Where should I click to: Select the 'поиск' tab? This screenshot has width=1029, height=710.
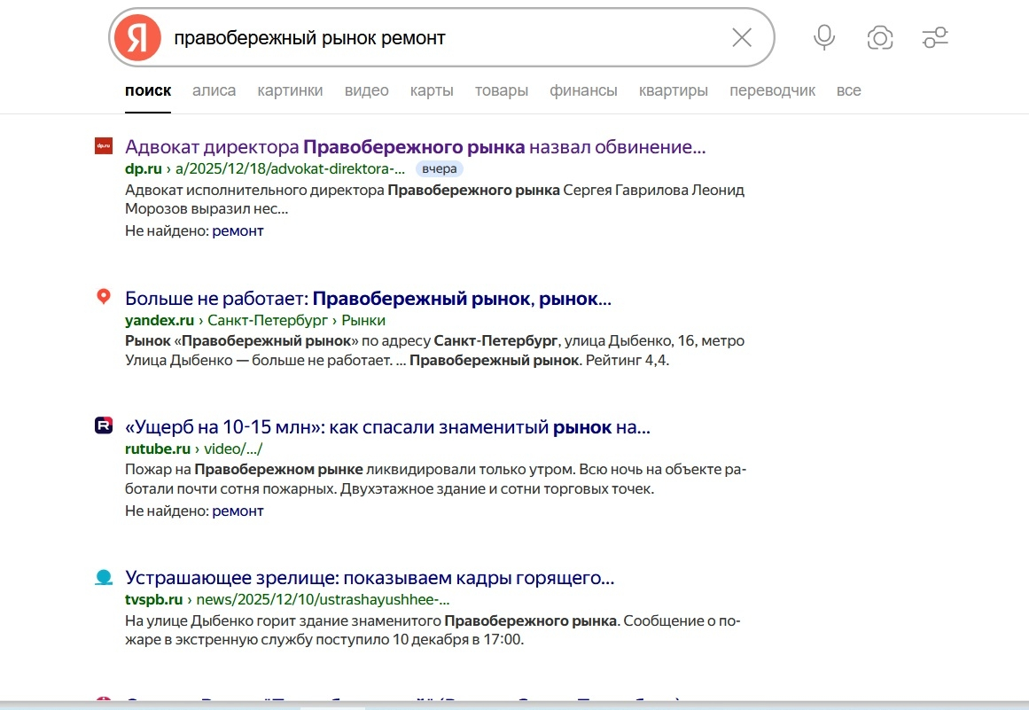pos(148,90)
